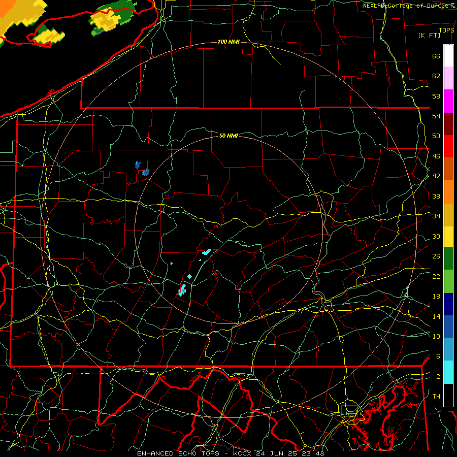
Task: Click the 46 value on the scale
Action: [x=436, y=156]
